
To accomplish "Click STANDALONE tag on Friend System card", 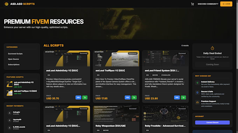I will (166, 75).
